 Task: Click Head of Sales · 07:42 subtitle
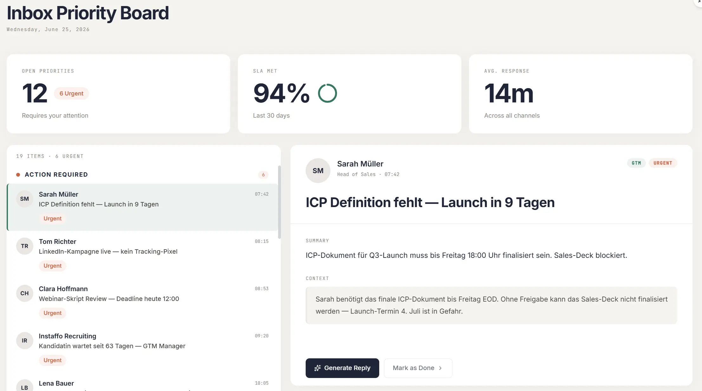coord(368,174)
